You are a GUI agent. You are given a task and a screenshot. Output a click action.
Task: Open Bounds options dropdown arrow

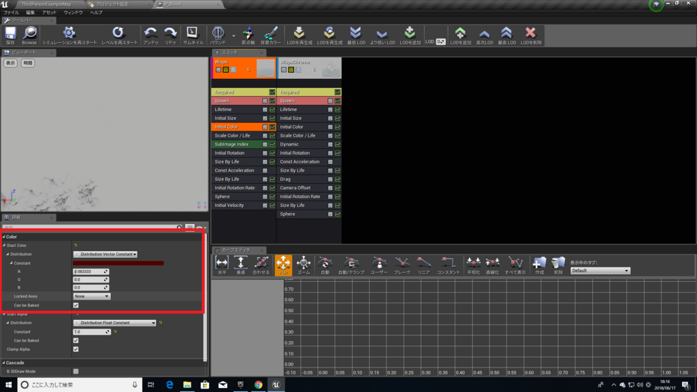234,36
